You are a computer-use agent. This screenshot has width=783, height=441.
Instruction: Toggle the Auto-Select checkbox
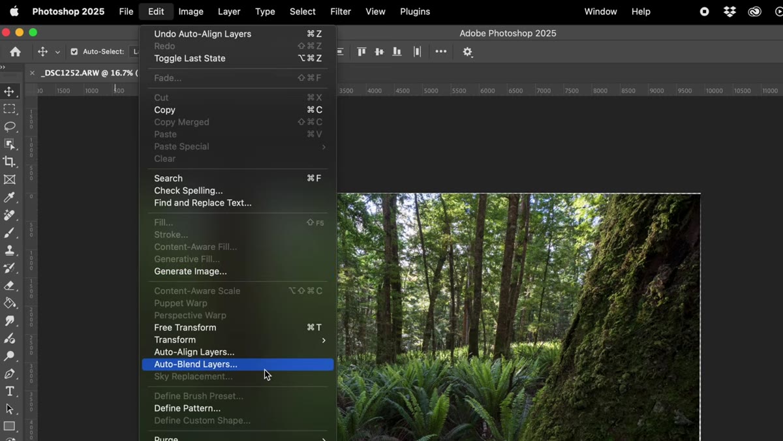click(74, 52)
